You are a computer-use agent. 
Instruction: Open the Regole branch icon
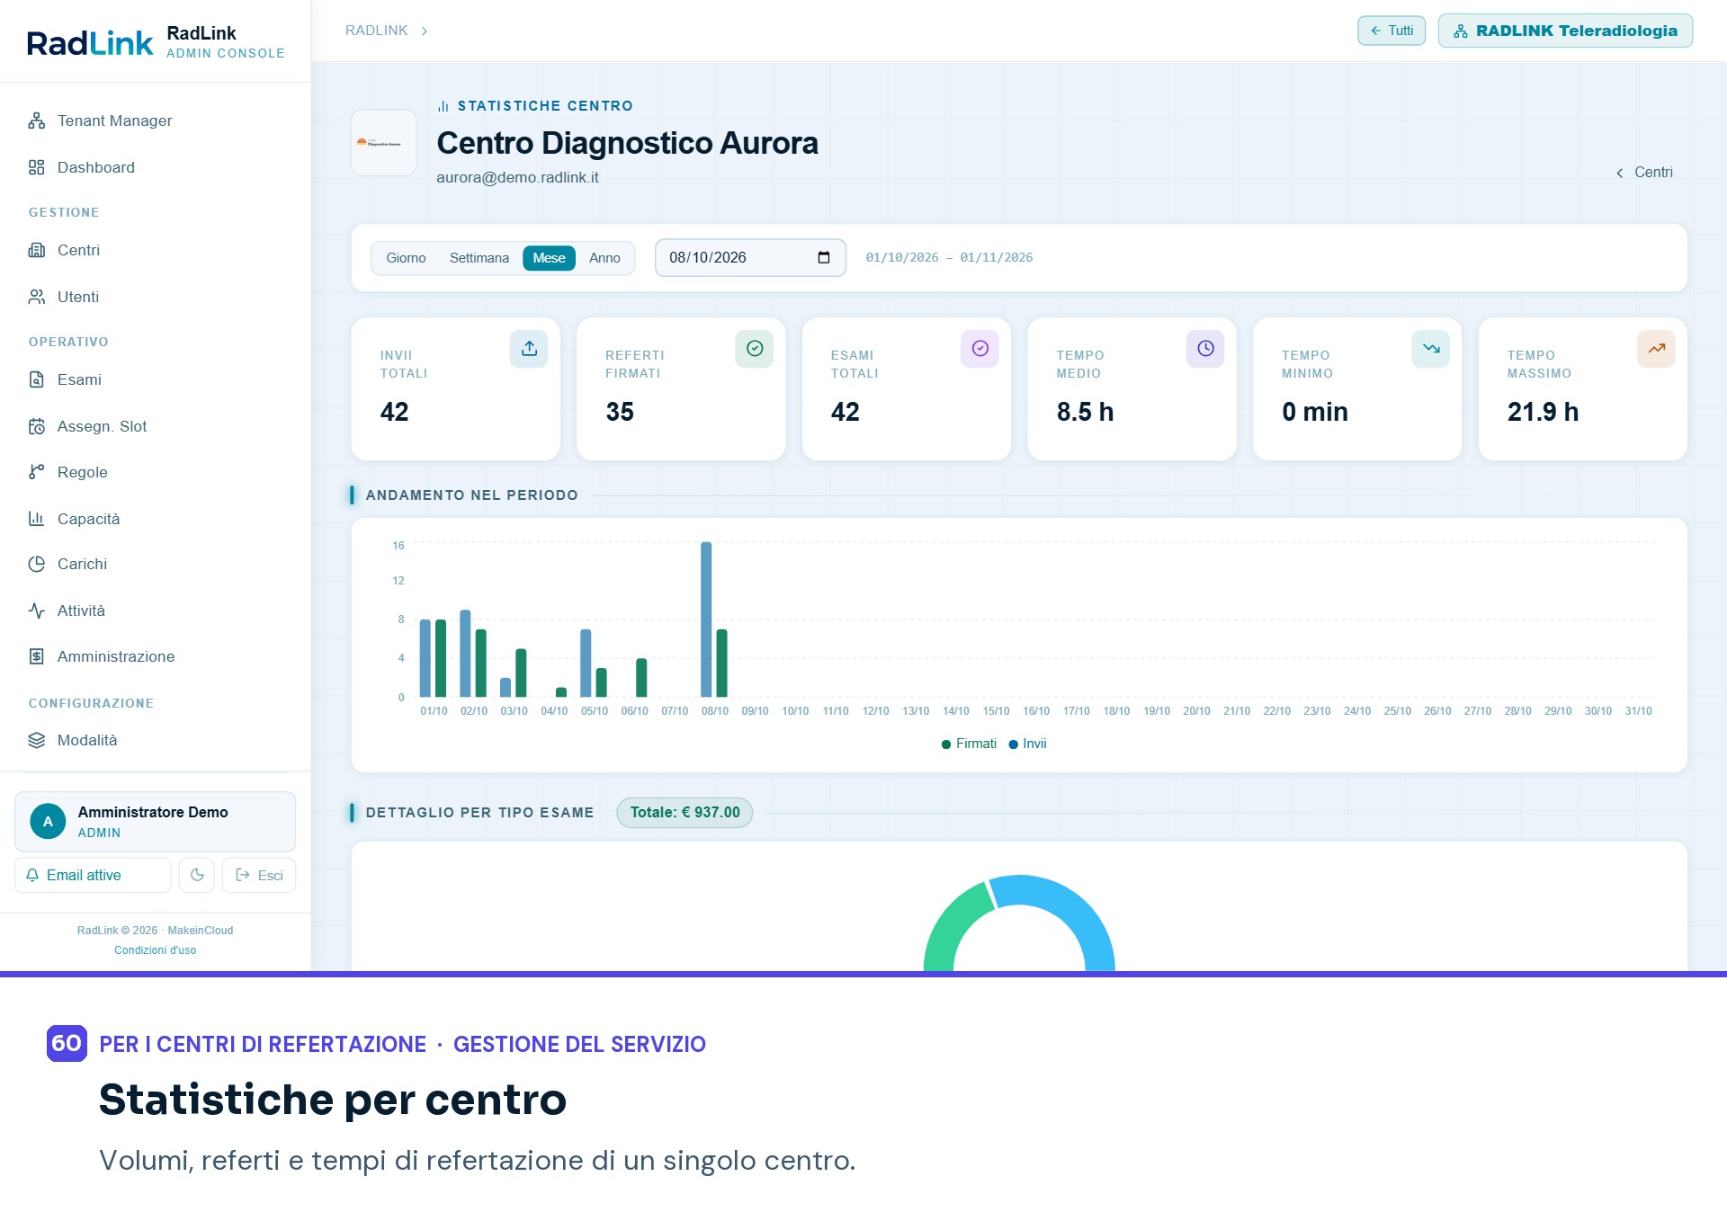coord(36,472)
